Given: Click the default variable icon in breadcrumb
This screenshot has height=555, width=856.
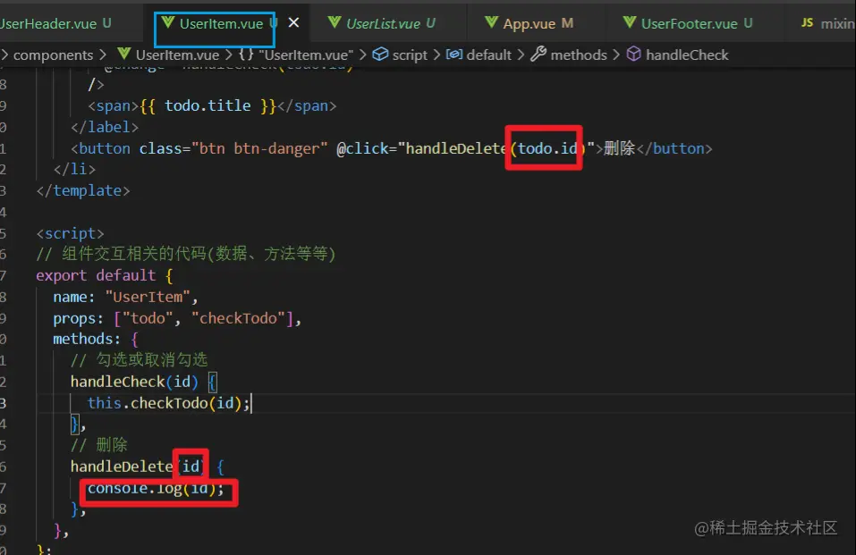Looking at the screenshot, I should coord(454,54).
